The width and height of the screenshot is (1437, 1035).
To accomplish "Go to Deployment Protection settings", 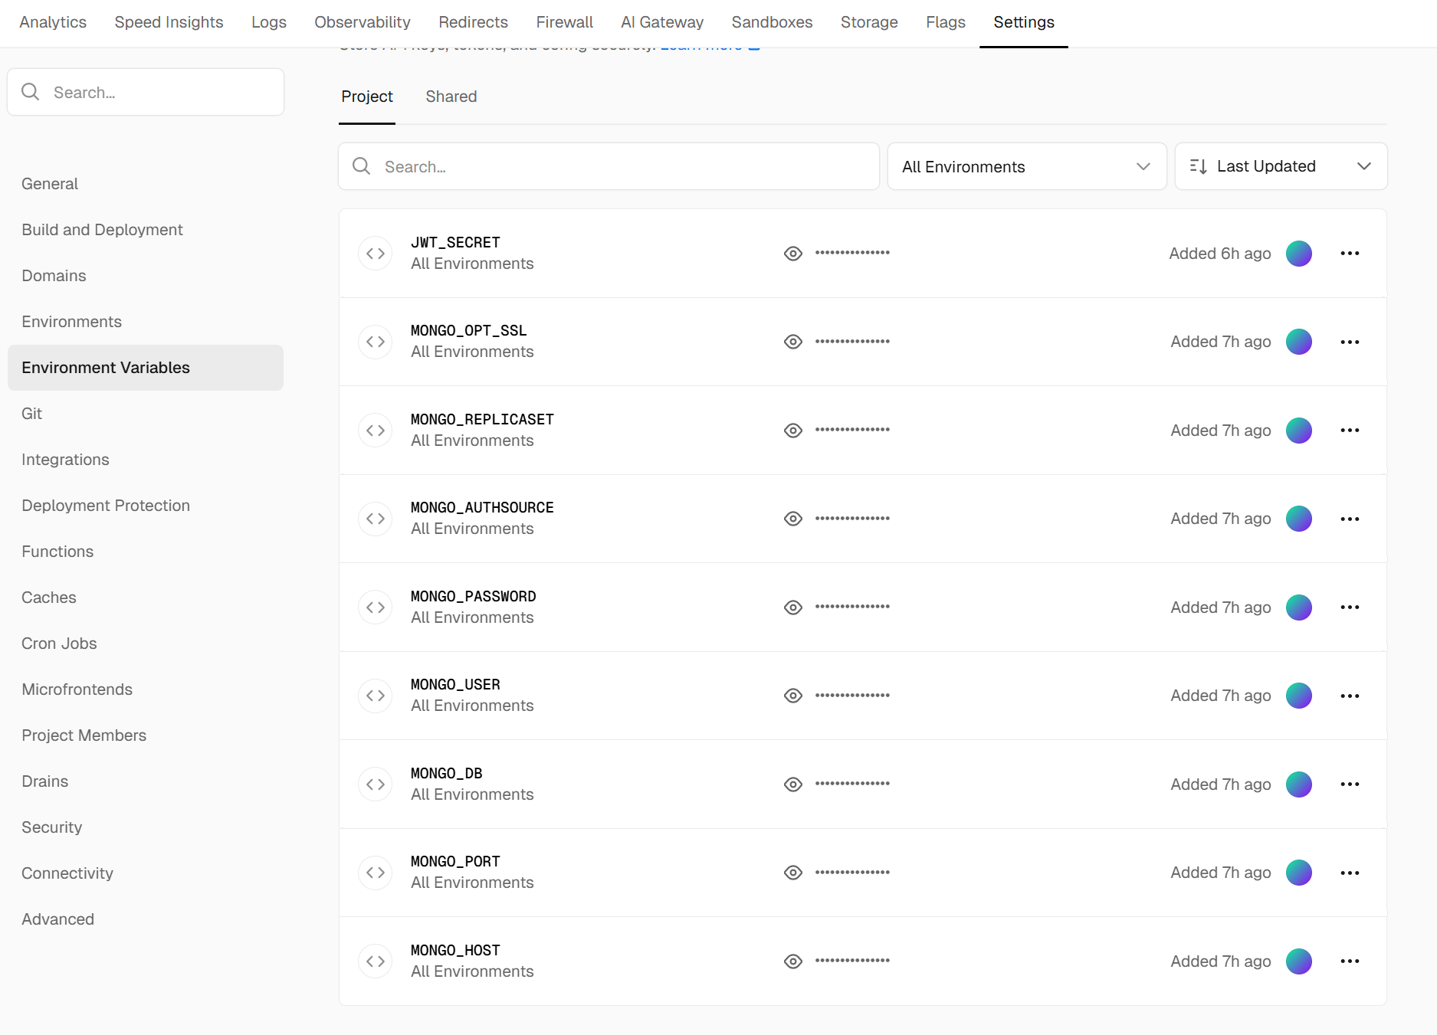I will coord(106,506).
